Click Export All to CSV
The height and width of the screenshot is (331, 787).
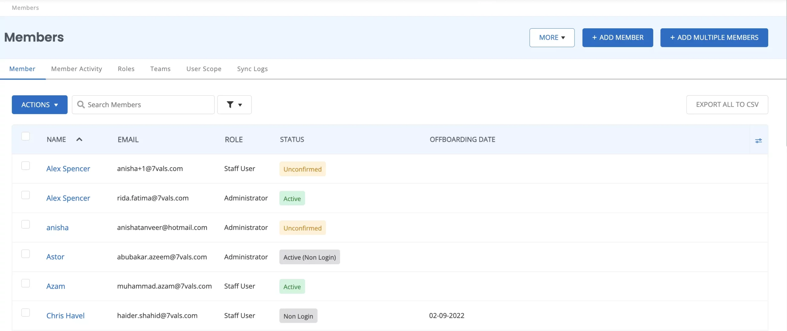click(x=727, y=104)
